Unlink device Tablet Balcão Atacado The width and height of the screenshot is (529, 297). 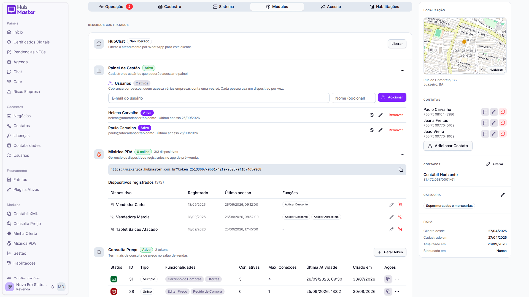pyautogui.click(x=400, y=229)
